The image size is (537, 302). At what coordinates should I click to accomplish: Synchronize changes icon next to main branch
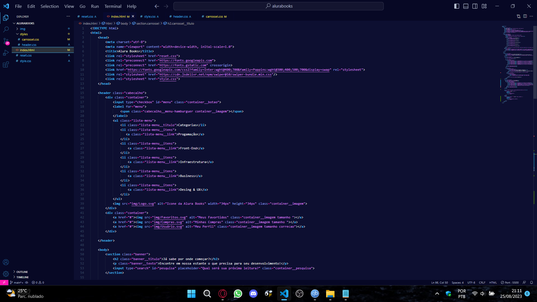(x=27, y=282)
